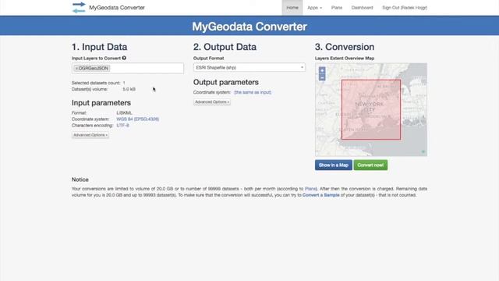The height and width of the screenshot is (281, 499).
Task: Sign out of the account
Action: (x=405, y=8)
